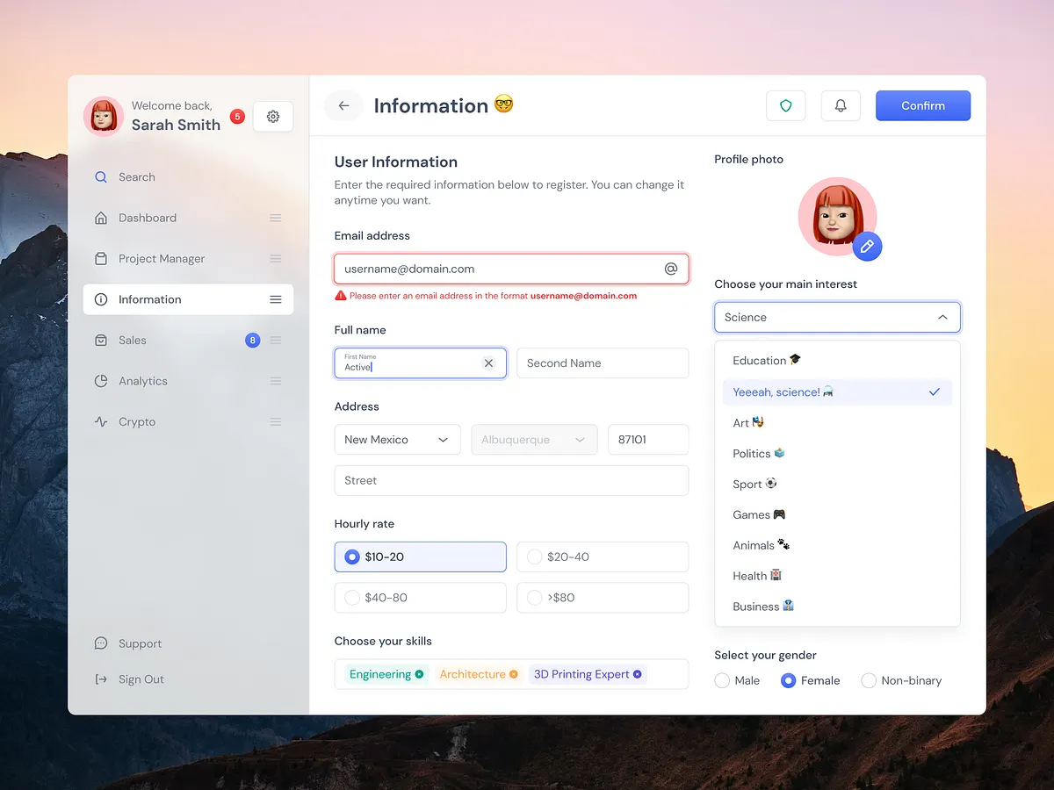Choose Male gender option

[x=723, y=681]
